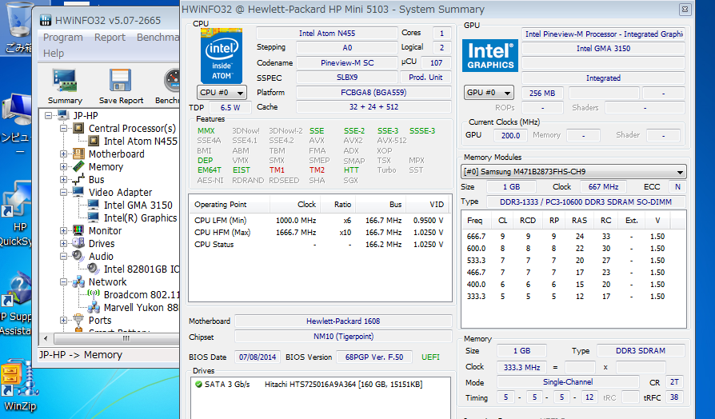Click tree scrollbar left arrow
715x419 pixels.
coord(46,339)
